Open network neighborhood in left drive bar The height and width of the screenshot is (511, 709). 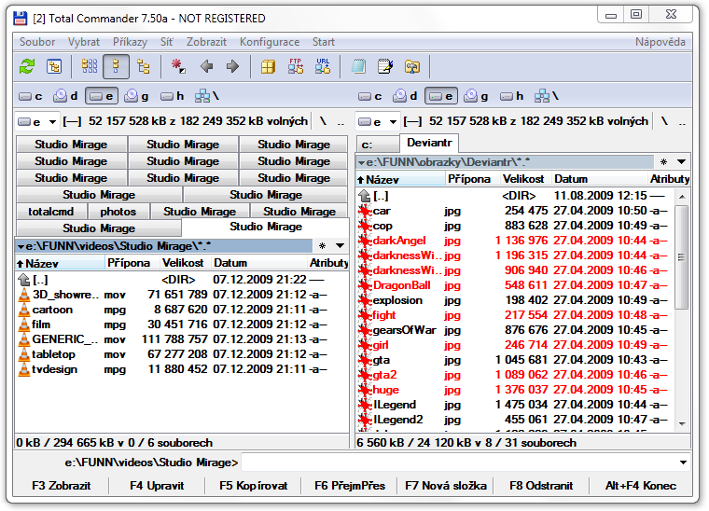[207, 96]
